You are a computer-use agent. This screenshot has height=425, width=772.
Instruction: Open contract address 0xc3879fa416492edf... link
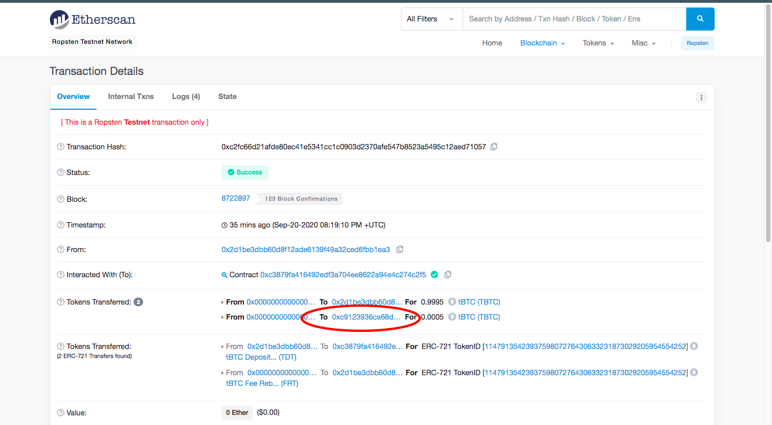[343, 275]
